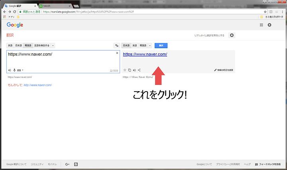Swap the source and target languages
The image size is (287, 170).
click(x=116, y=45)
